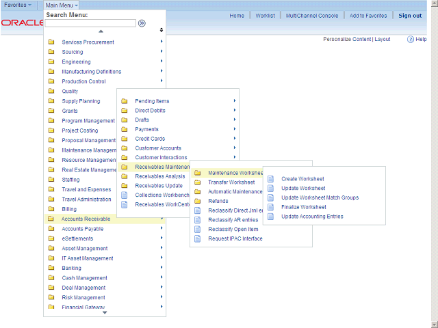Click the Transfer Worksheet folder icon

click(198, 182)
